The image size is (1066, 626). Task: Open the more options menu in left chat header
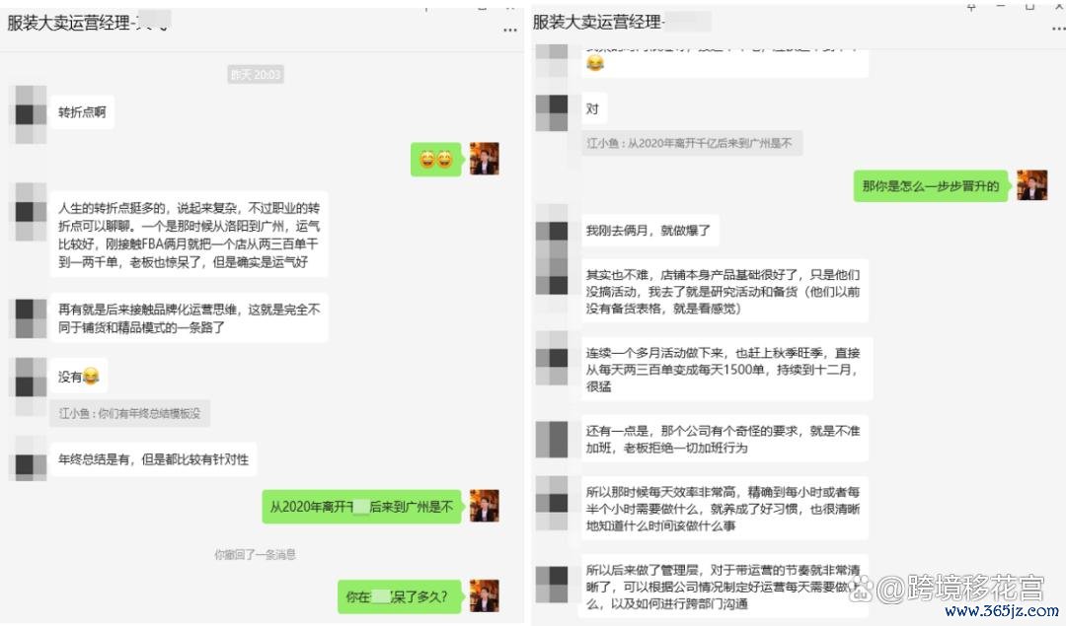[x=510, y=31]
